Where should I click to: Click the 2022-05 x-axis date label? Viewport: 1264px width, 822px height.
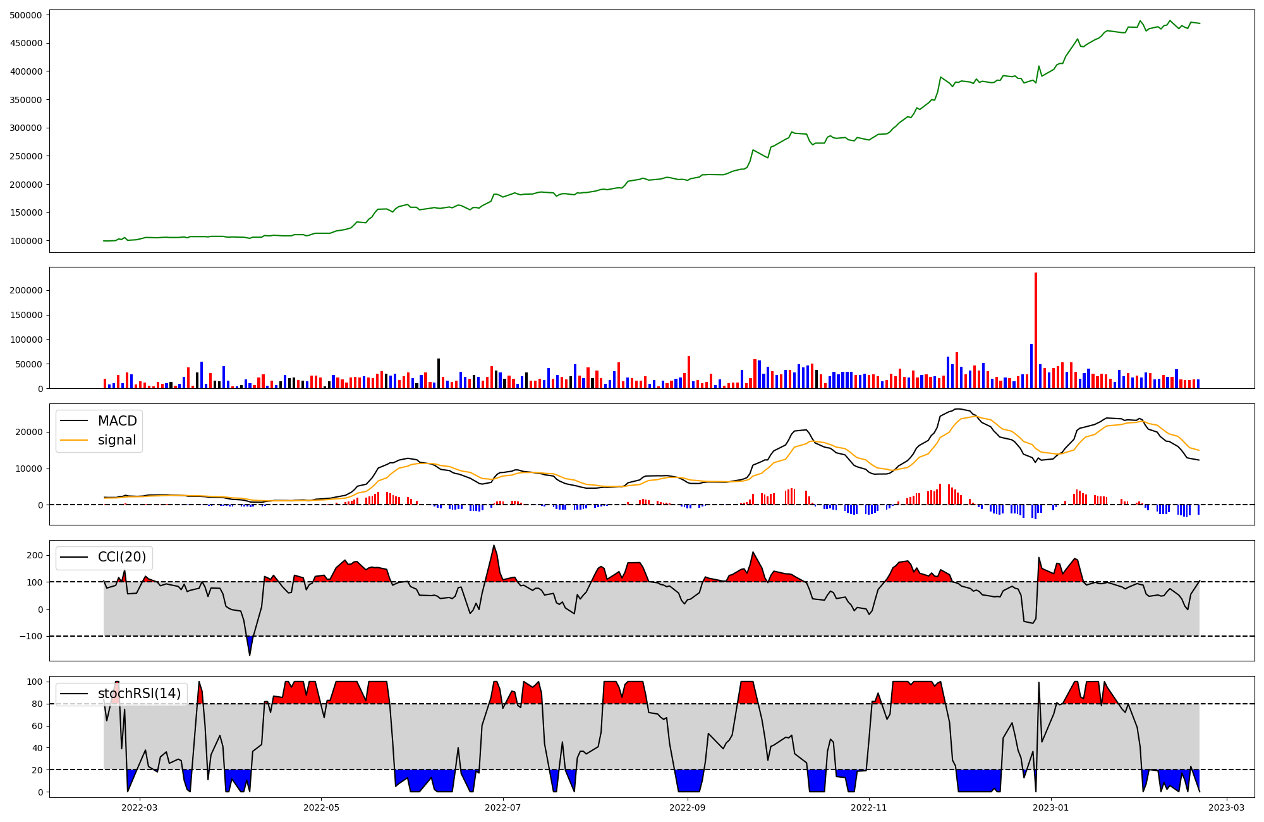click(321, 807)
